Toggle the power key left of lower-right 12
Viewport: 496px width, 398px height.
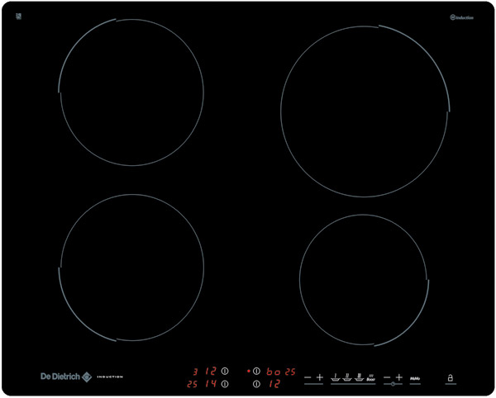(x=256, y=383)
